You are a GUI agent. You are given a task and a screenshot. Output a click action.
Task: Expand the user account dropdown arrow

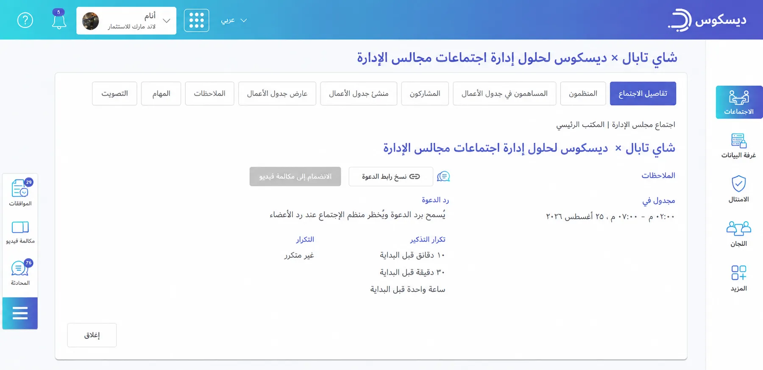click(x=167, y=21)
